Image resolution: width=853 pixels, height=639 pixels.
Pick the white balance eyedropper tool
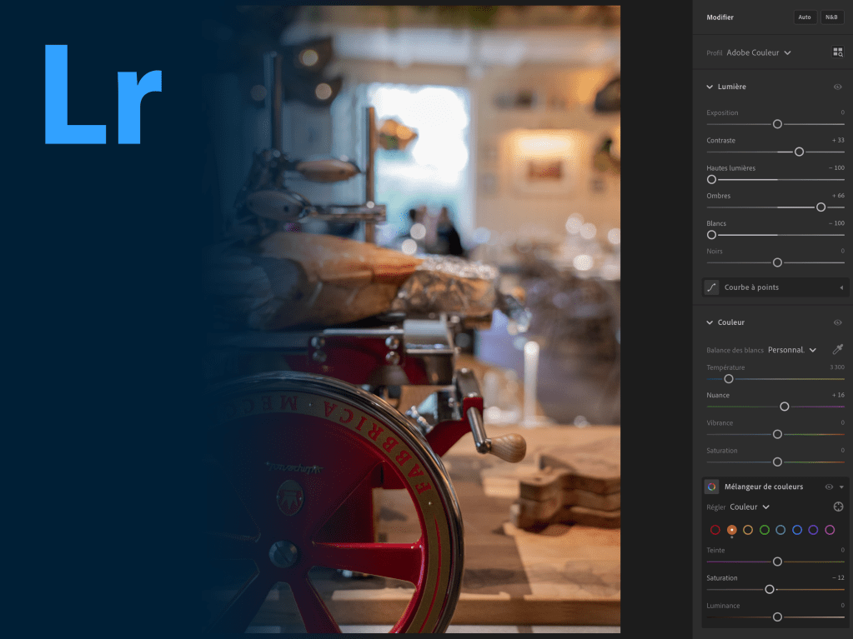coord(837,350)
